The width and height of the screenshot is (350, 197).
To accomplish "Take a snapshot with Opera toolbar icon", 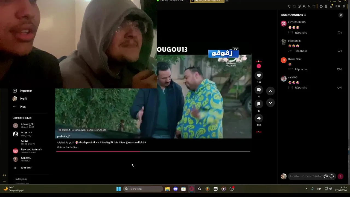I will (294, 6).
